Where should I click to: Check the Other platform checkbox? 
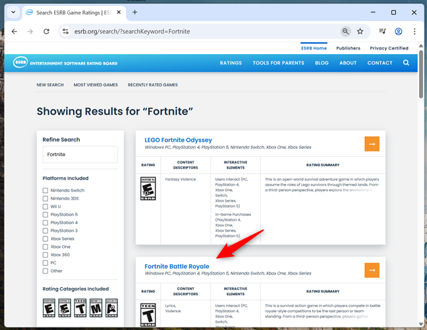(x=45, y=271)
